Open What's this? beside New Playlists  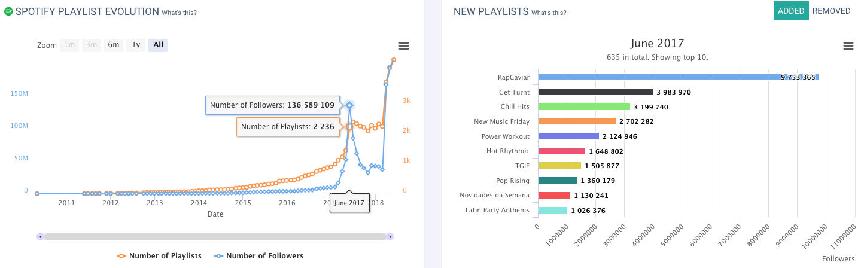pyautogui.click(x=549, y=13)
